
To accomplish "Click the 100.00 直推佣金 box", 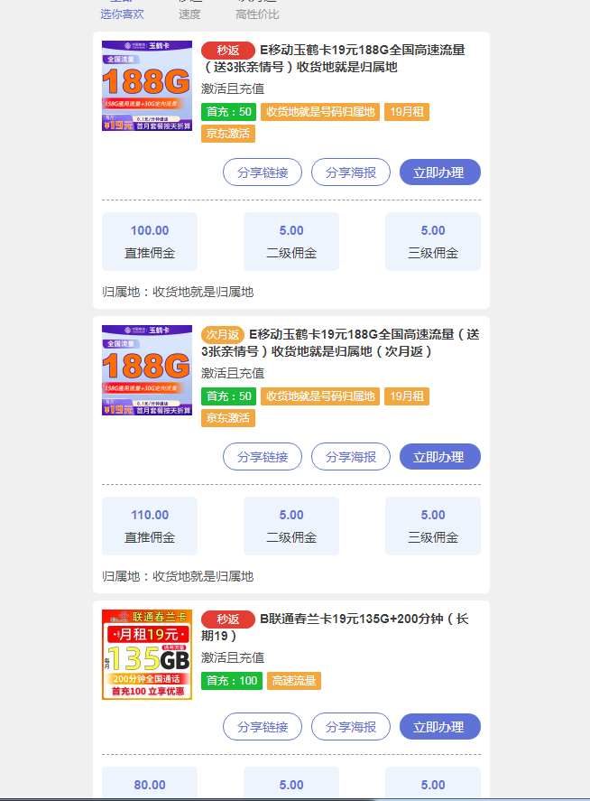I will [150, 241].
